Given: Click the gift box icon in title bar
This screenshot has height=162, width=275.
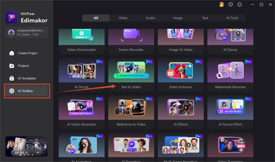Looking at the screenshot, I should click(x=221, y=4).
